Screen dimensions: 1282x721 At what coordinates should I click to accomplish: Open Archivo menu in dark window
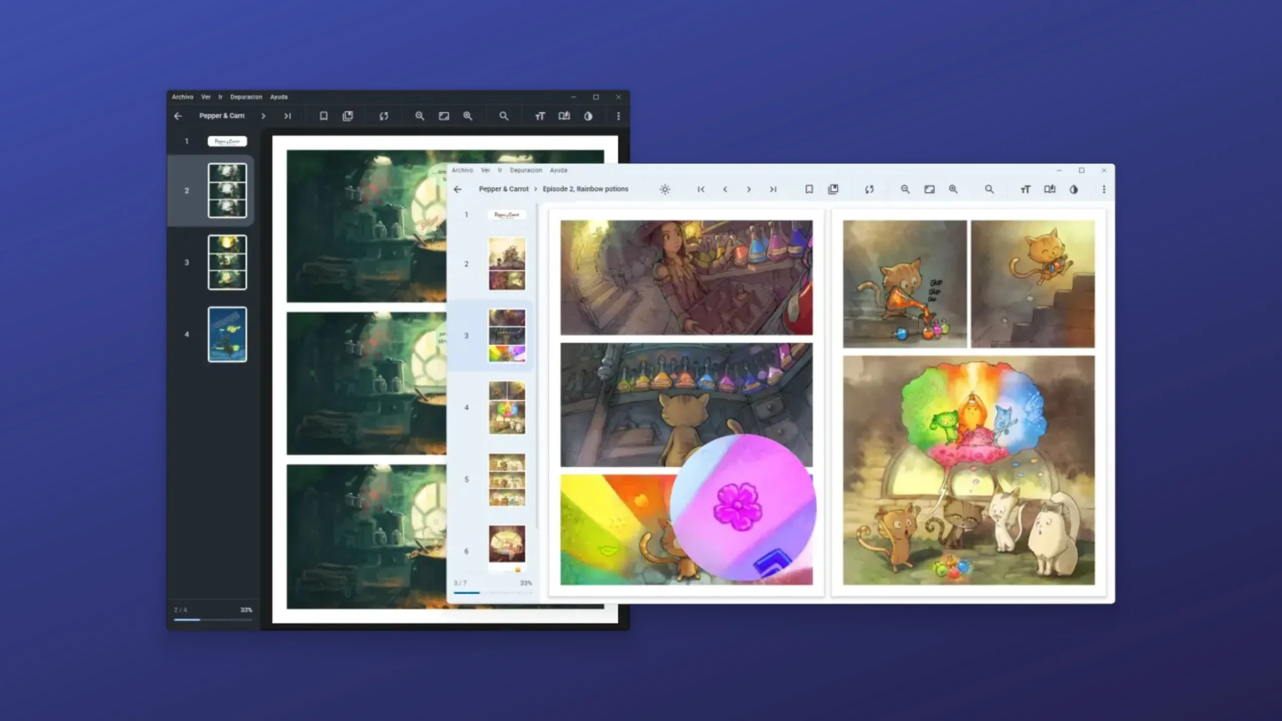(182, 97)
